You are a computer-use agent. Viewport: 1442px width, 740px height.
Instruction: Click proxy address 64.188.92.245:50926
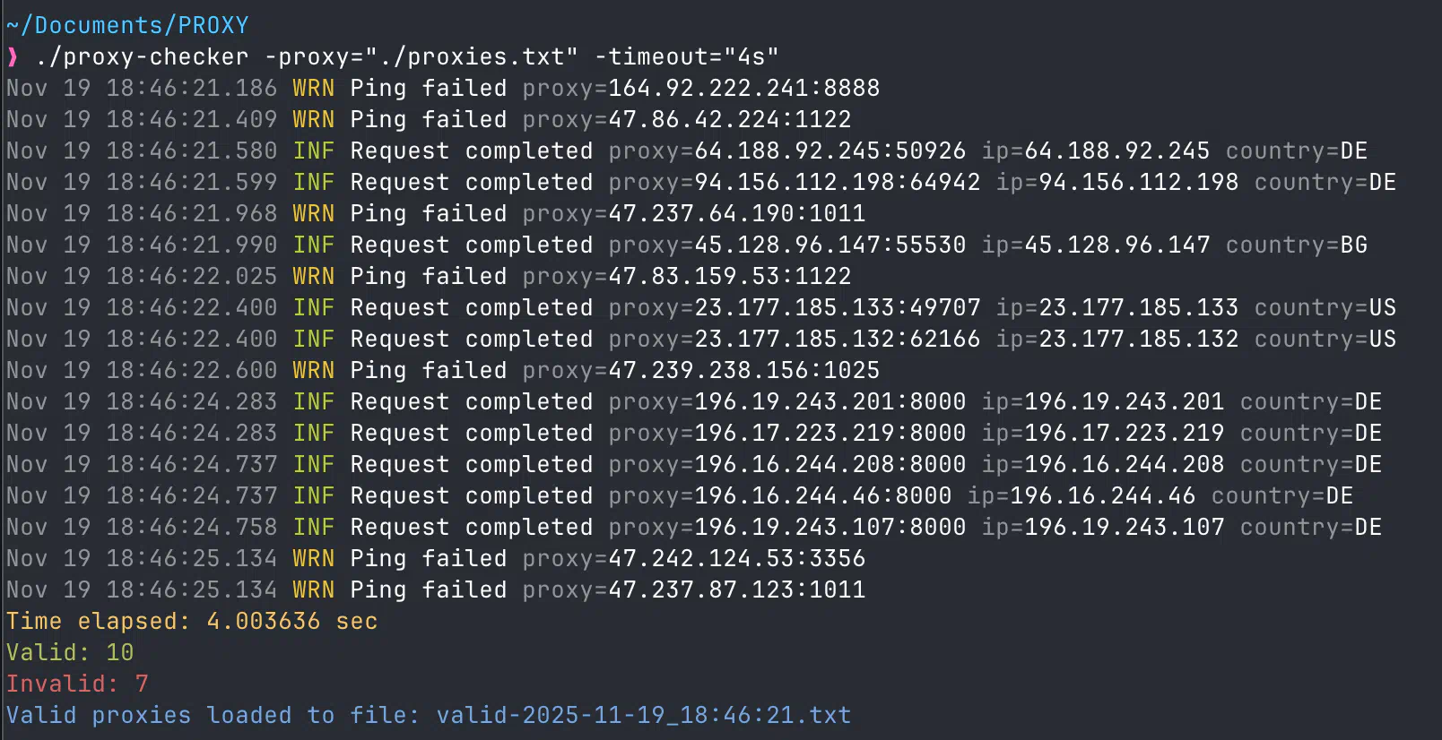(830, 151)
